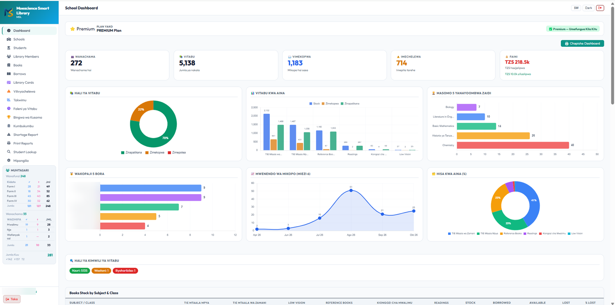Open Borrows via the open-book icon
The image size is (615, 305).
(x=9, y=74)
